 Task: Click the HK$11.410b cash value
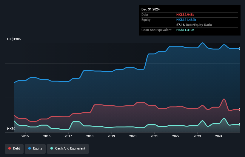pos(185,30)
